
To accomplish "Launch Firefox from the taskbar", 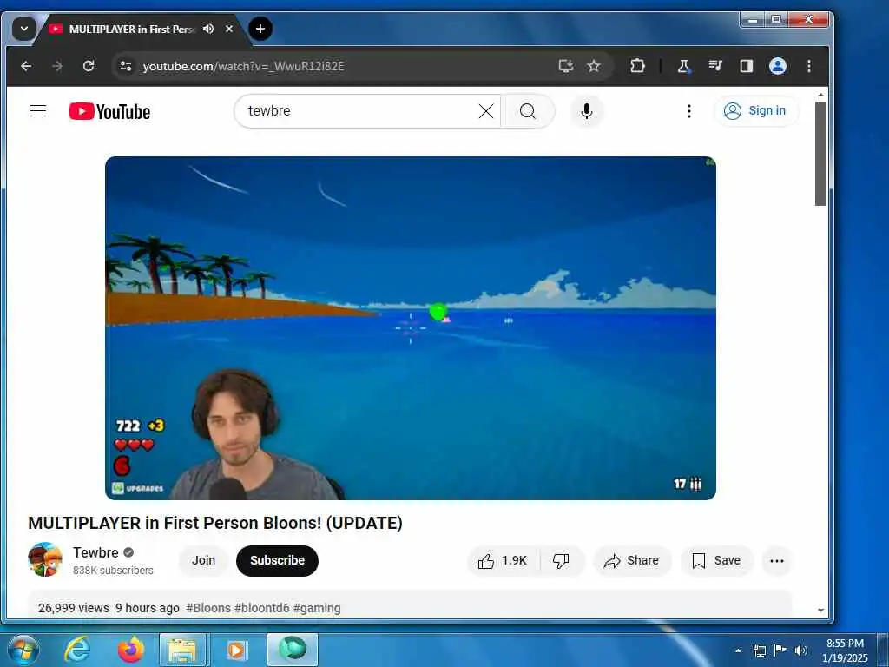I will [x=130, y=650].
